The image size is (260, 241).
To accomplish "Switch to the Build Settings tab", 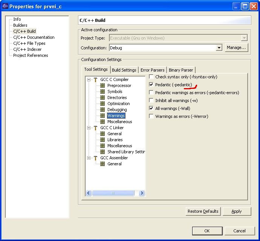I will point(124,70).
